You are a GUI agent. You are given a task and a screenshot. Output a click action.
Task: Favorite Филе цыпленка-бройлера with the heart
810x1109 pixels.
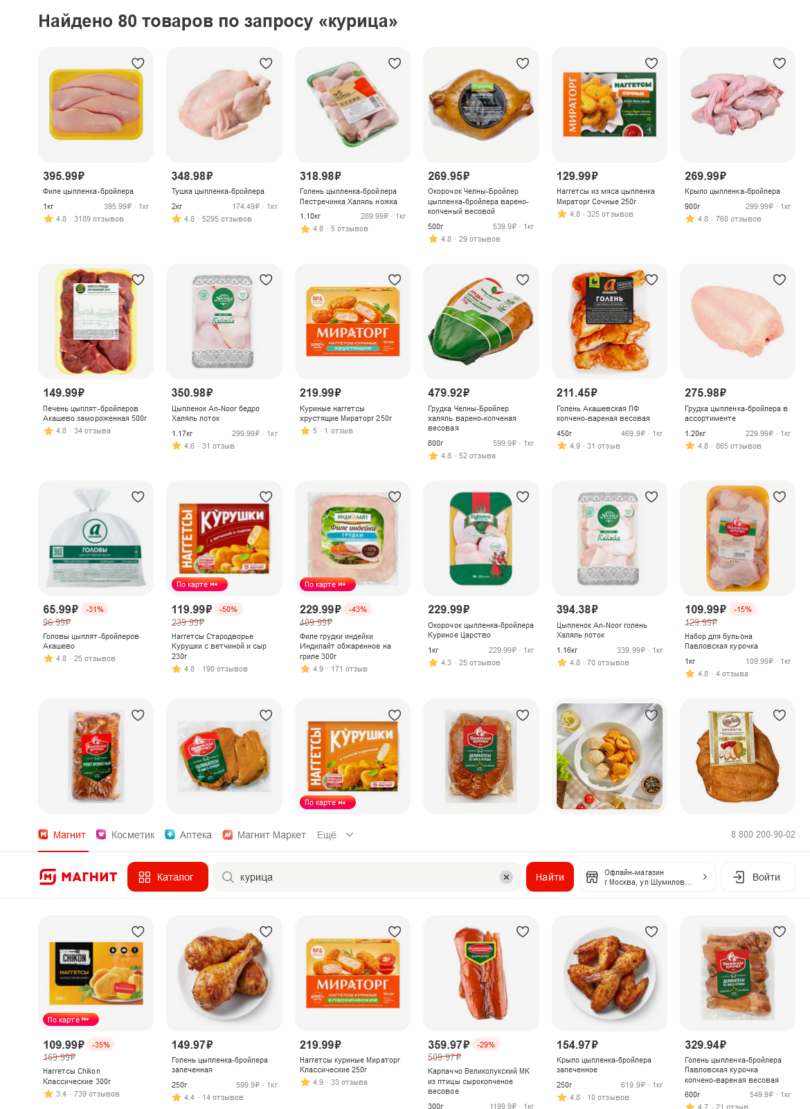(x=138, y=63)
